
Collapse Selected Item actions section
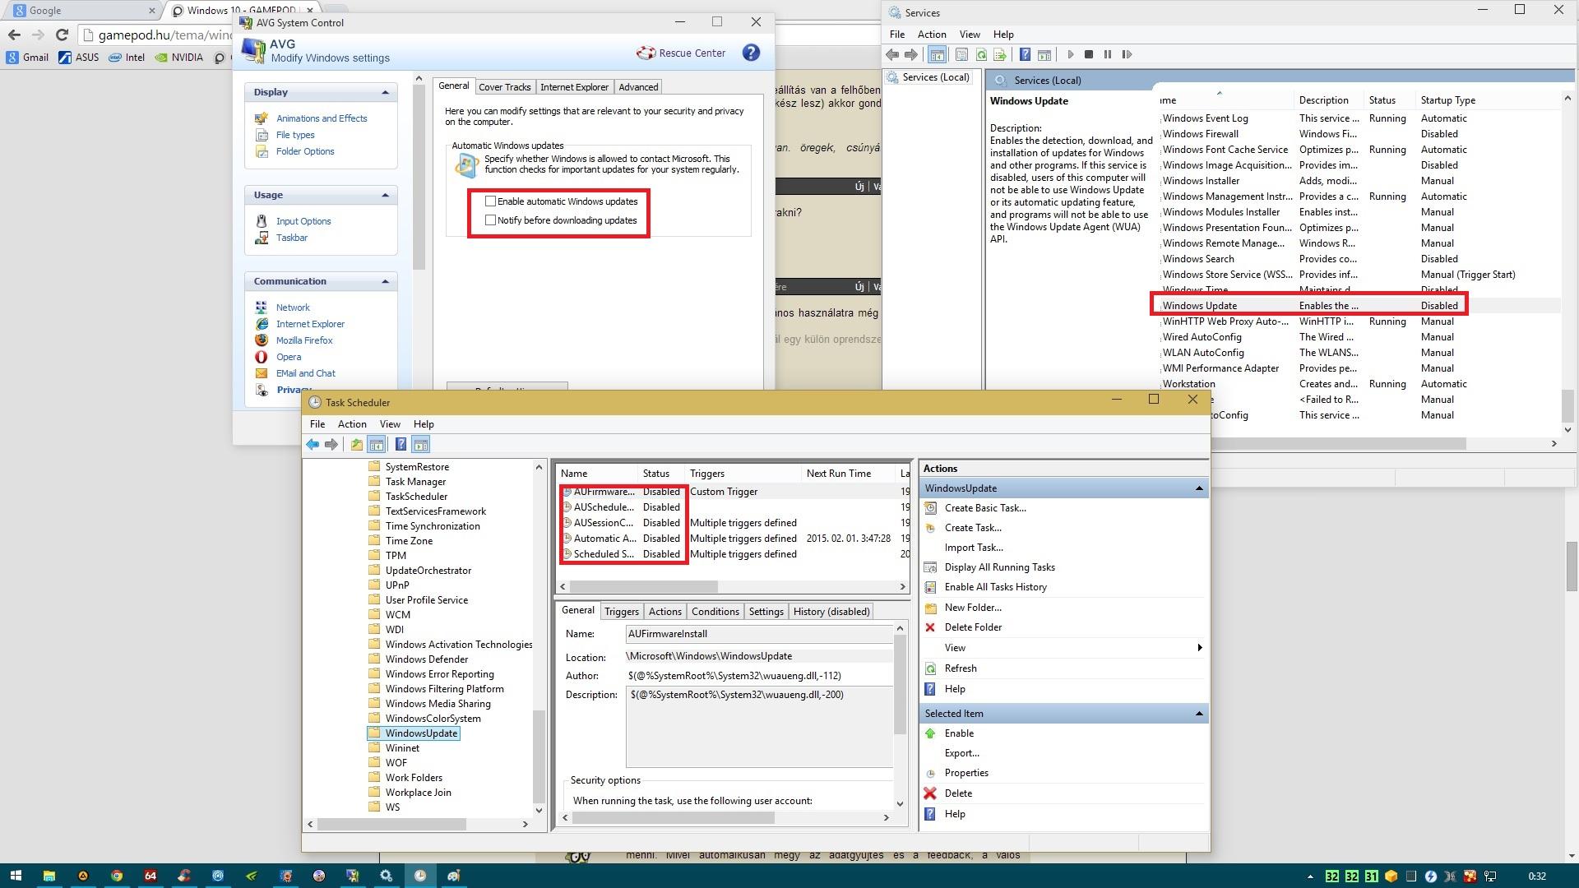click(x=1198, y=714)
